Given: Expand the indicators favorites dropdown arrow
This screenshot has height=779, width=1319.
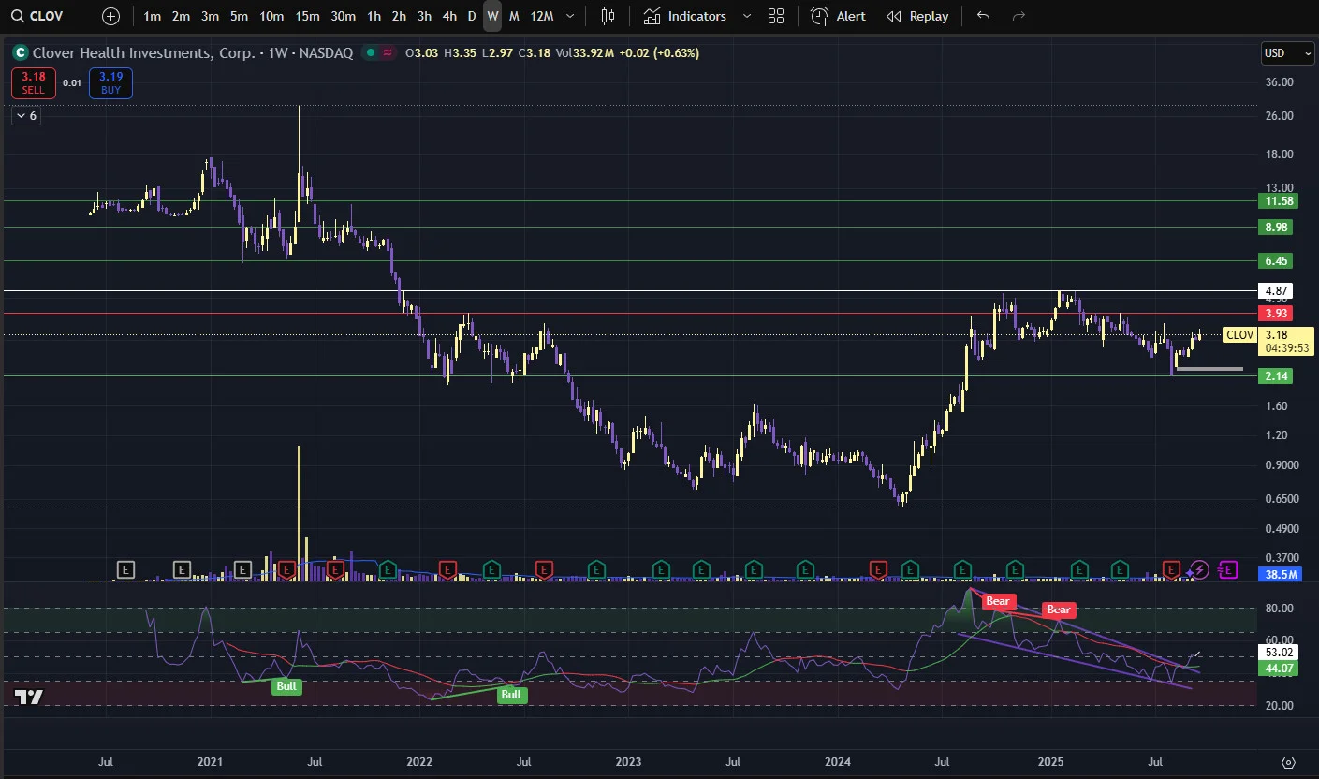Looking at the screenshot, I should tap(746, 16).
